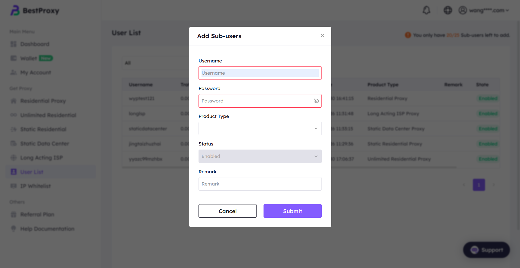Open the Status Enabled dropdown
The height and width of the screenshot is (268, 520).
tap(260, 156)
